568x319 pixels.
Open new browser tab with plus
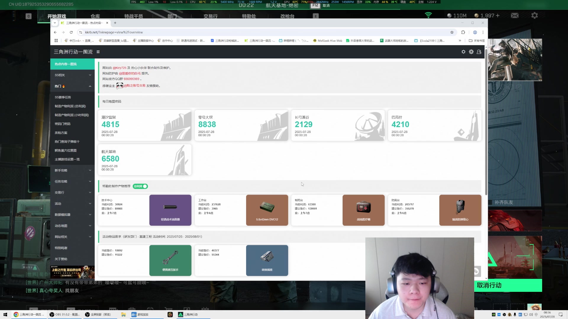tap(115, 23)
